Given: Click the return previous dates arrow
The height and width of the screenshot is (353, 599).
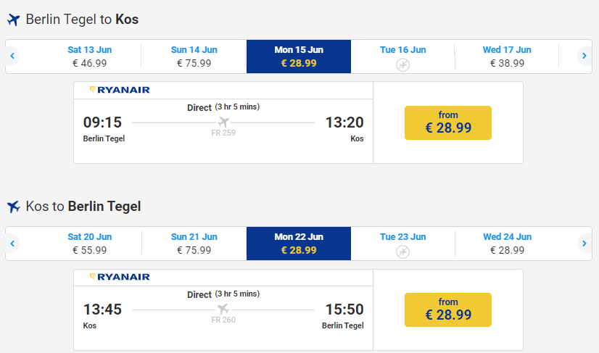Looking at the screenshot, I should click(x=12, y=244).
